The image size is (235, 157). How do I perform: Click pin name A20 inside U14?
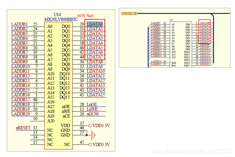point(51,121)
